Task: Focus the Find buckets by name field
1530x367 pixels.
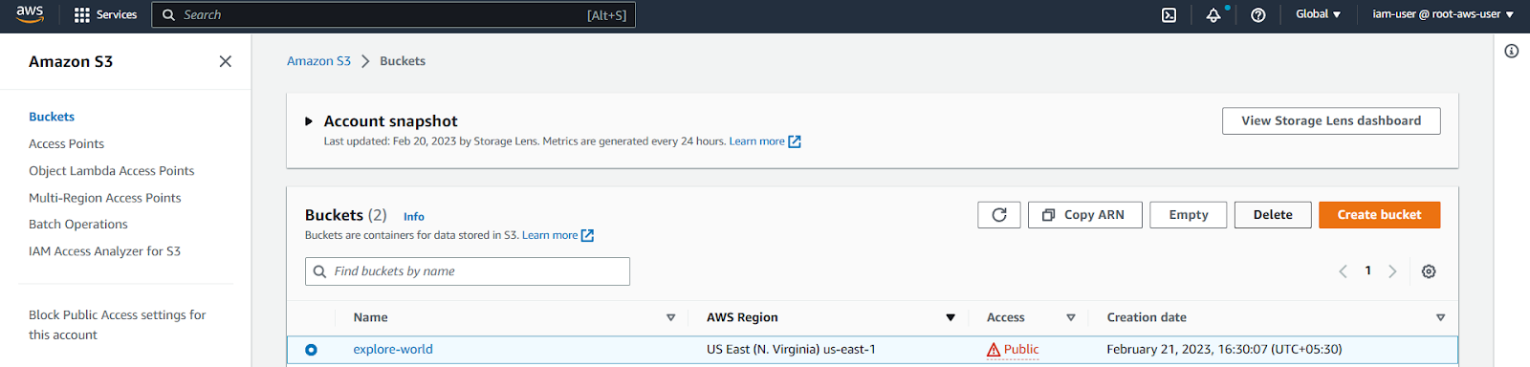Action: pyautogui.click(x=467, y=271)
